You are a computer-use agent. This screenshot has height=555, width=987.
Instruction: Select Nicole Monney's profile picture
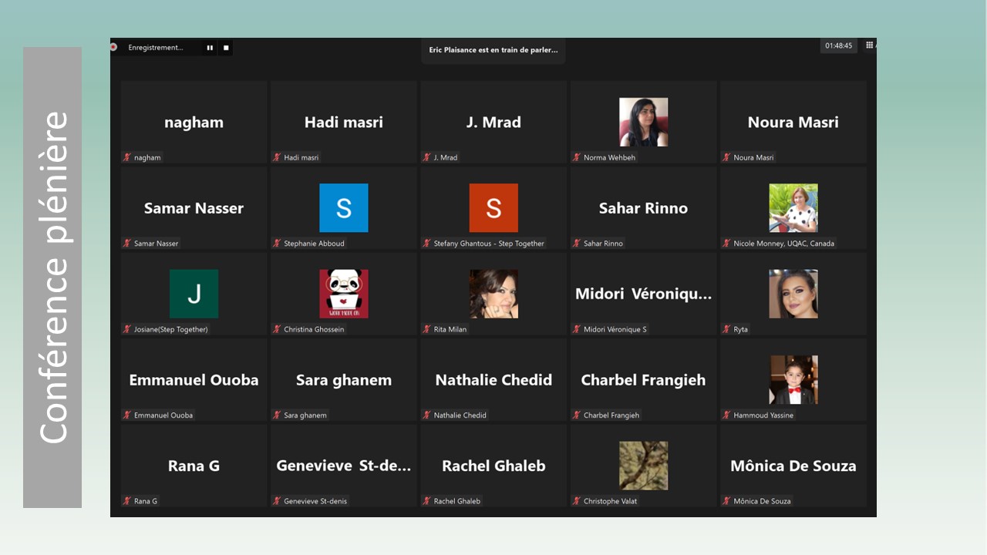coord(793,208)
